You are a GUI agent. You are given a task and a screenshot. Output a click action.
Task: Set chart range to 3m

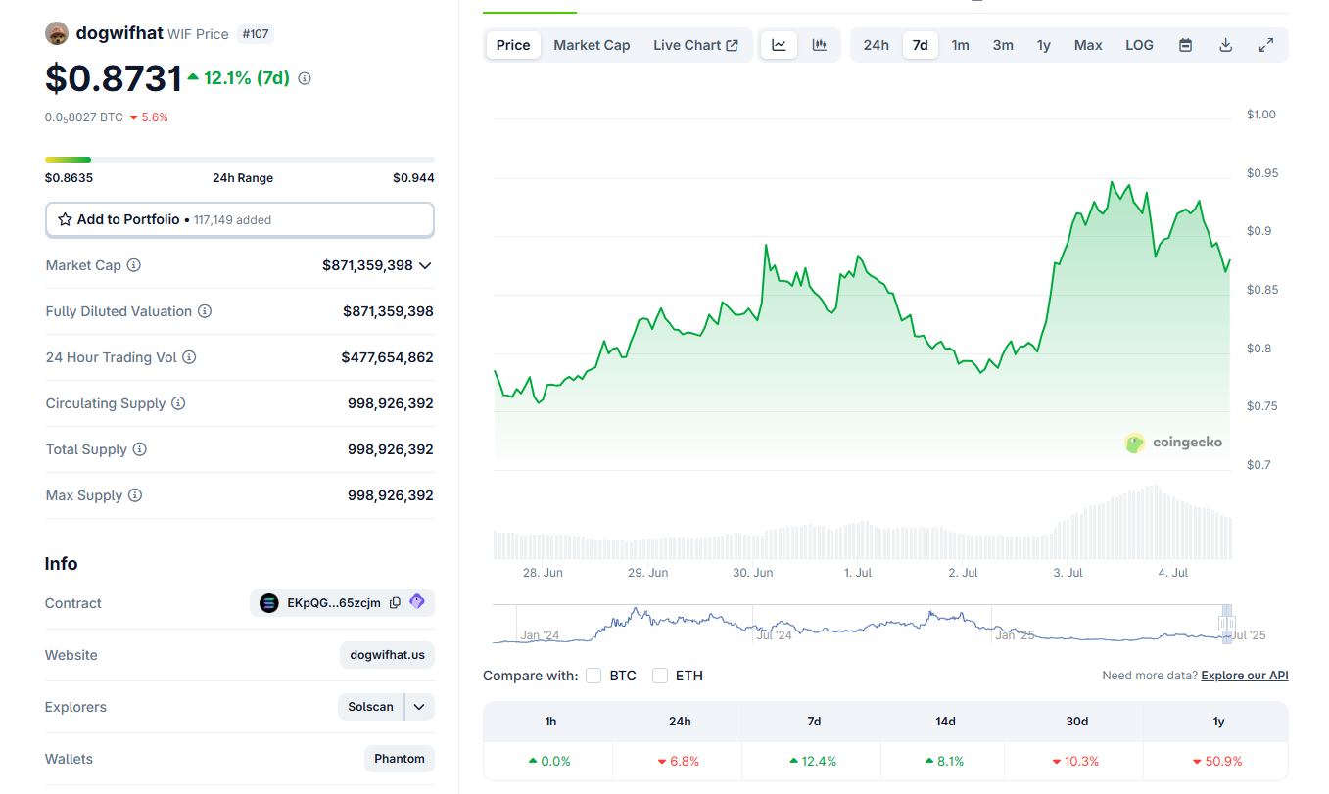tap(1003, 45)
